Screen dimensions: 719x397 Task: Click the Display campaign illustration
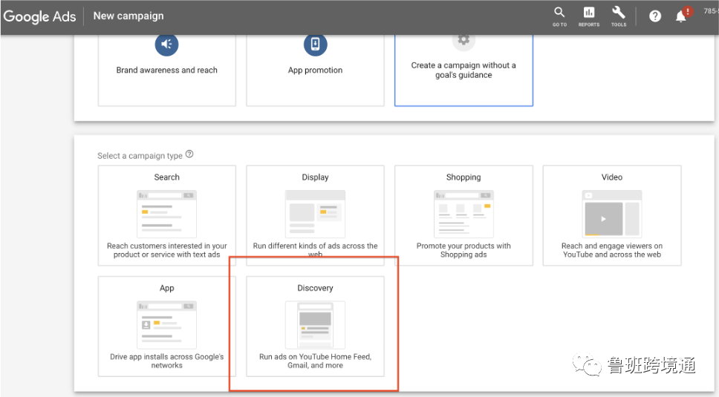tap(316, 214)
